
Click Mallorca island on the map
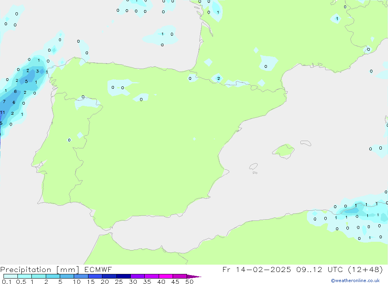coord(283,150)
